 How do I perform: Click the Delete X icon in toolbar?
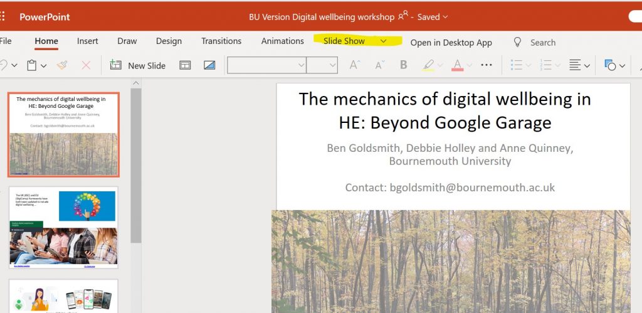pos(86,65)
